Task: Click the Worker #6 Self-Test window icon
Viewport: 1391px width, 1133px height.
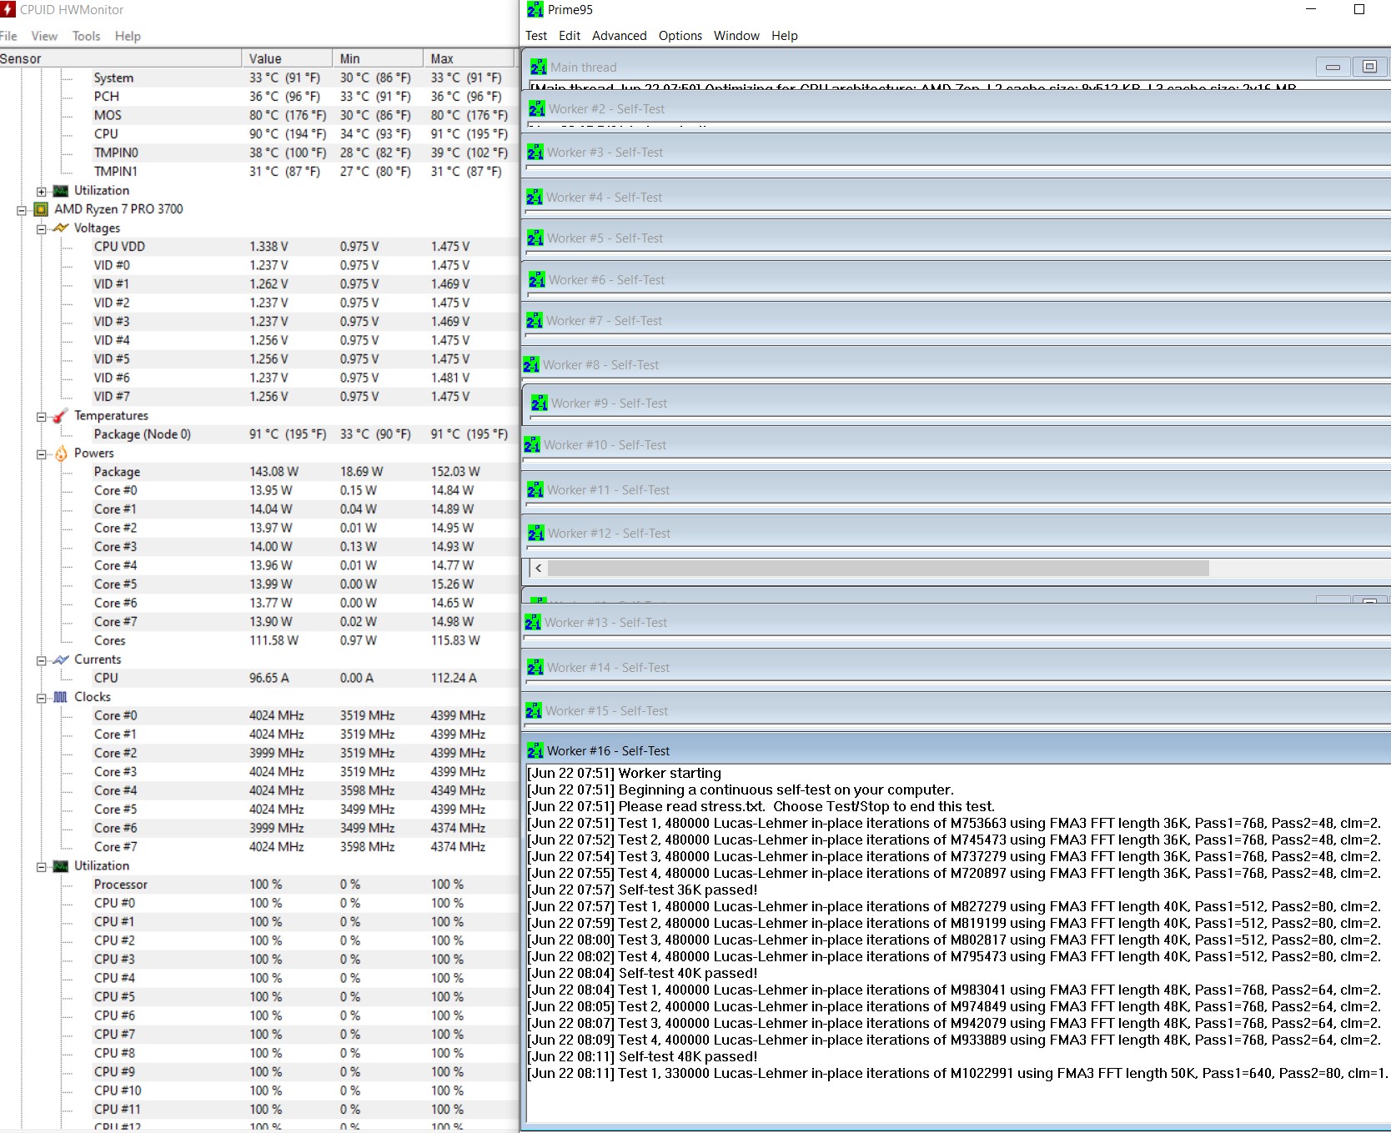Action: [x=536, y=280]
